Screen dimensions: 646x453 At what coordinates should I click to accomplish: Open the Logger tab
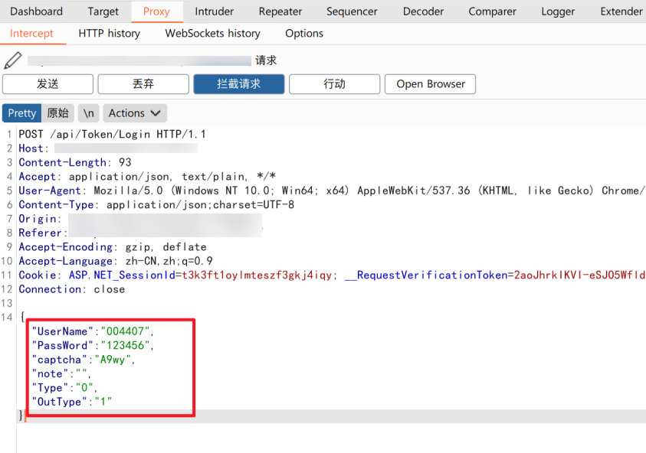558,11
